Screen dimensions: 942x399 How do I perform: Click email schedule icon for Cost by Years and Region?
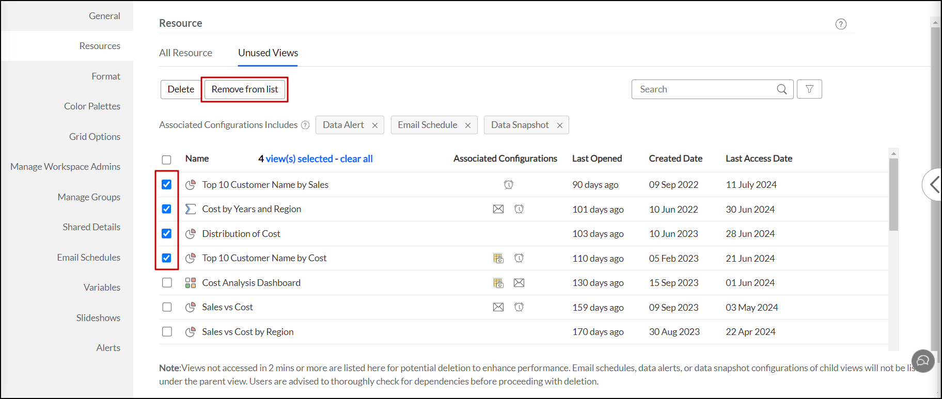pos(498,209)
